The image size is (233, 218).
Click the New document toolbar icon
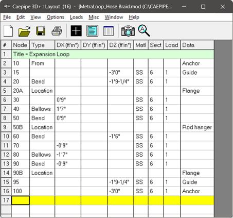[8, 31]
